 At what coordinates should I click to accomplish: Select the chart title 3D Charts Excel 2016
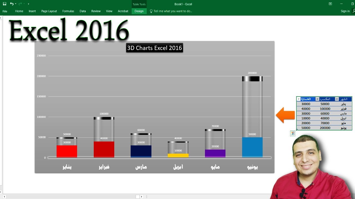tap(154, 48)
